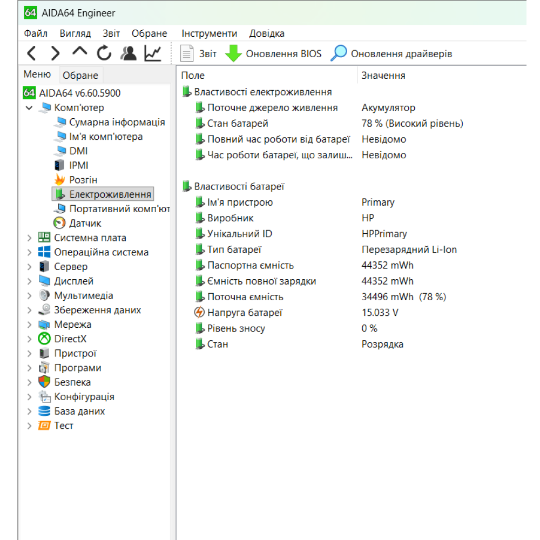Open the graph chart toolbar icon
The height and width of the screenshot is (540, 540).
tap(153, 53)
